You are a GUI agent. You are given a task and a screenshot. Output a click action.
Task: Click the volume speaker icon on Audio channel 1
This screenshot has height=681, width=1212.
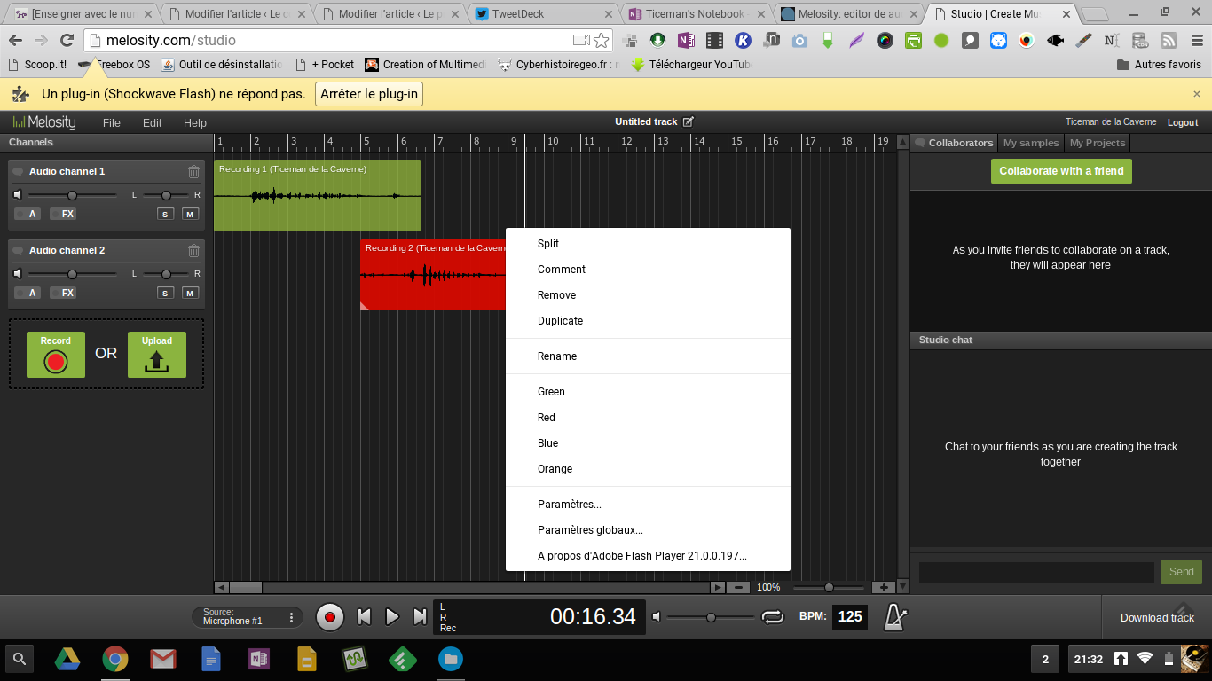pos(18,195)
